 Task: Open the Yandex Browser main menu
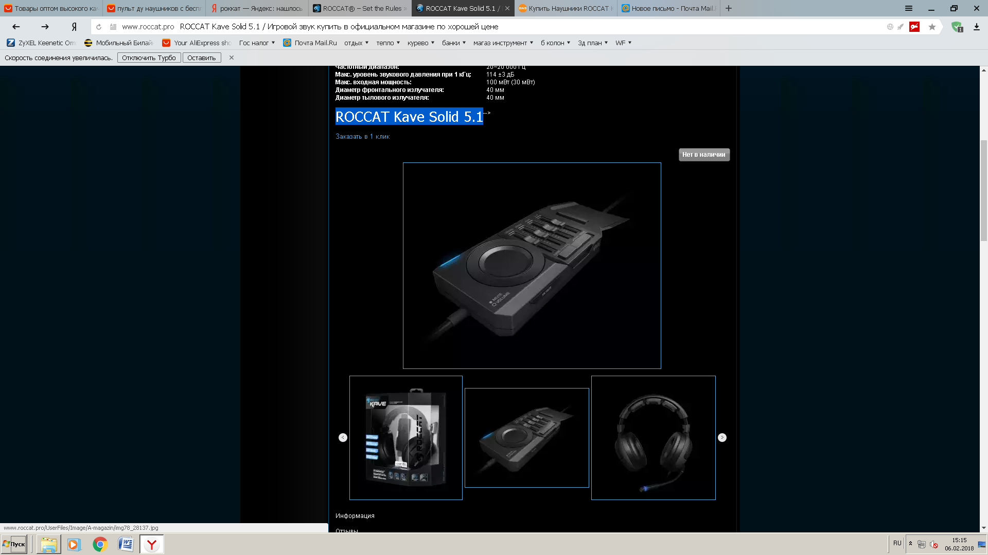point(909,8)
